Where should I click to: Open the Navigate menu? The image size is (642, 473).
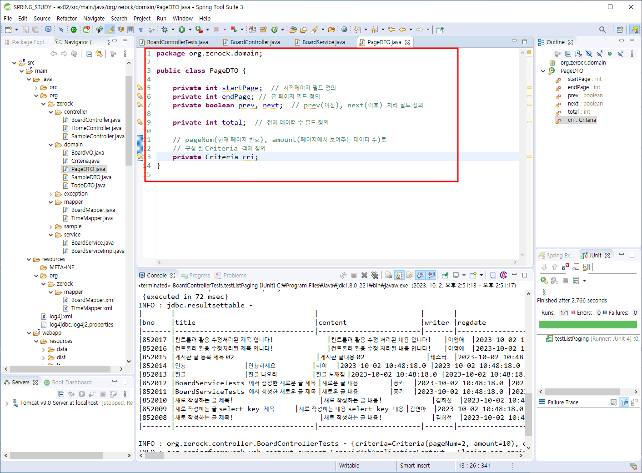pos(94,19)
